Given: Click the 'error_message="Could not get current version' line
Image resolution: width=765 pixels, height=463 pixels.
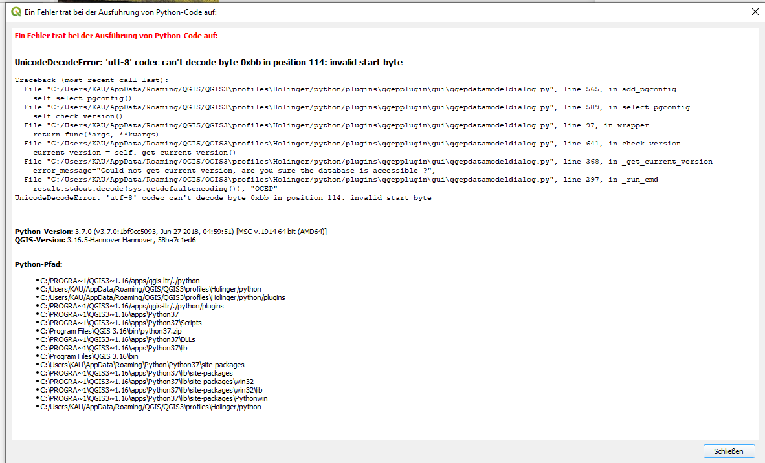Looking at the screenshot, I should click(x=234, y=171).
